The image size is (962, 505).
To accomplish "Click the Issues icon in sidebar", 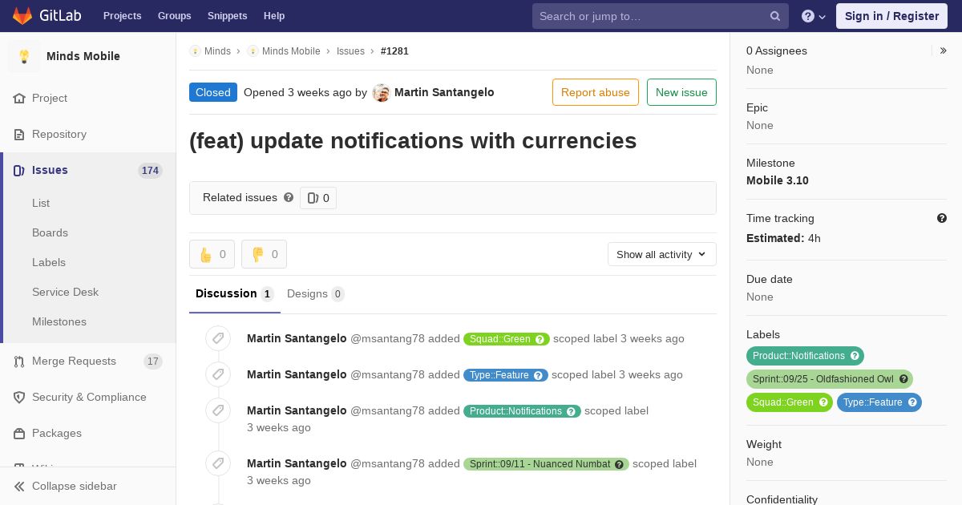I will click(x=19, y=170).
